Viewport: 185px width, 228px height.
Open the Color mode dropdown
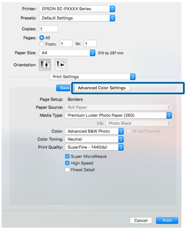tap(94, 131)
